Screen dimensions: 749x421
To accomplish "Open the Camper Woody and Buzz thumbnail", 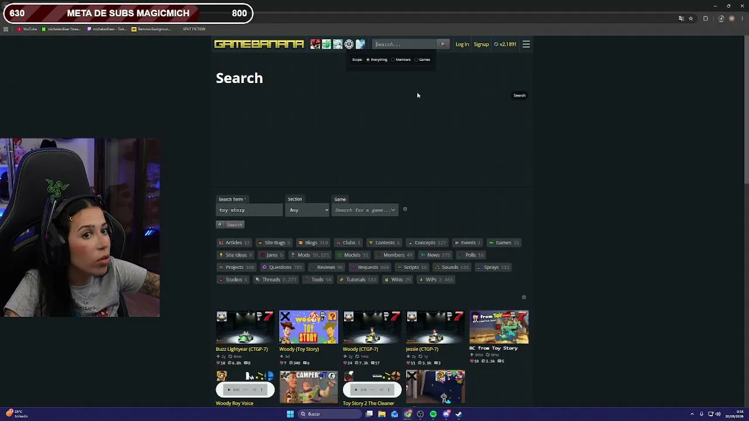I will pyautogui.click(x=308, y=387).
